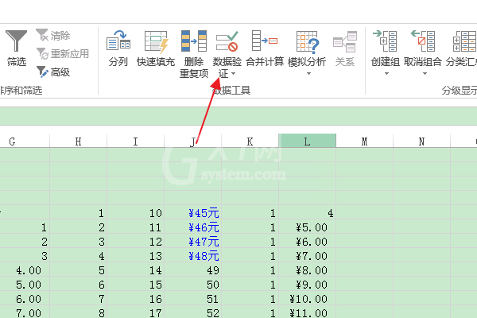Viewport: 477px width, 318px height.
Task: Select column G cell showing 6.00
Action: (x=25, y=299)
